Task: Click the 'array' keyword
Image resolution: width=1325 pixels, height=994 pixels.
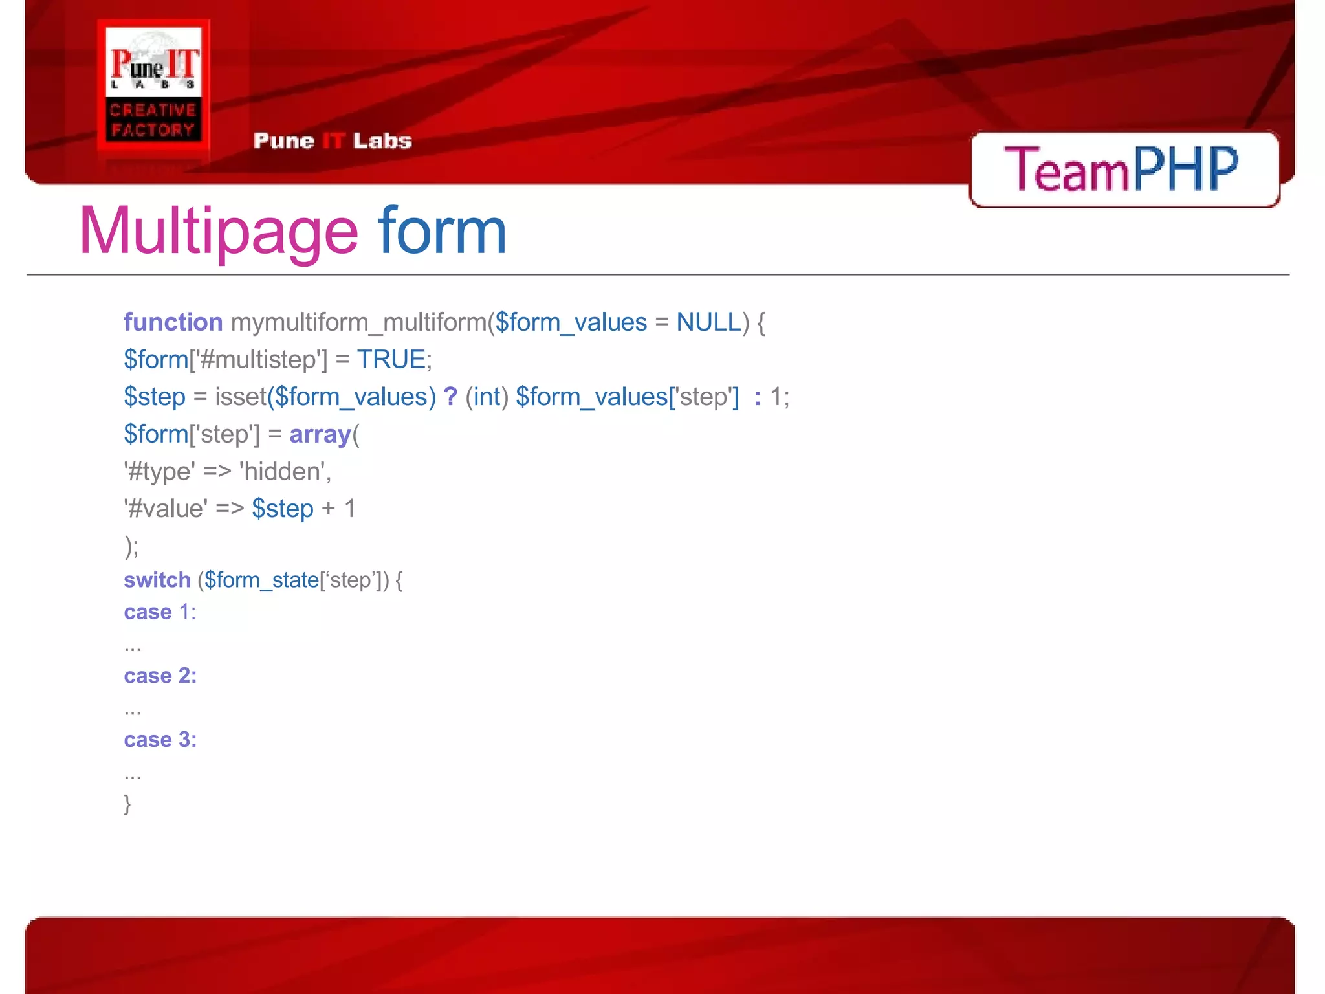Action: click(x=320, y=434)
